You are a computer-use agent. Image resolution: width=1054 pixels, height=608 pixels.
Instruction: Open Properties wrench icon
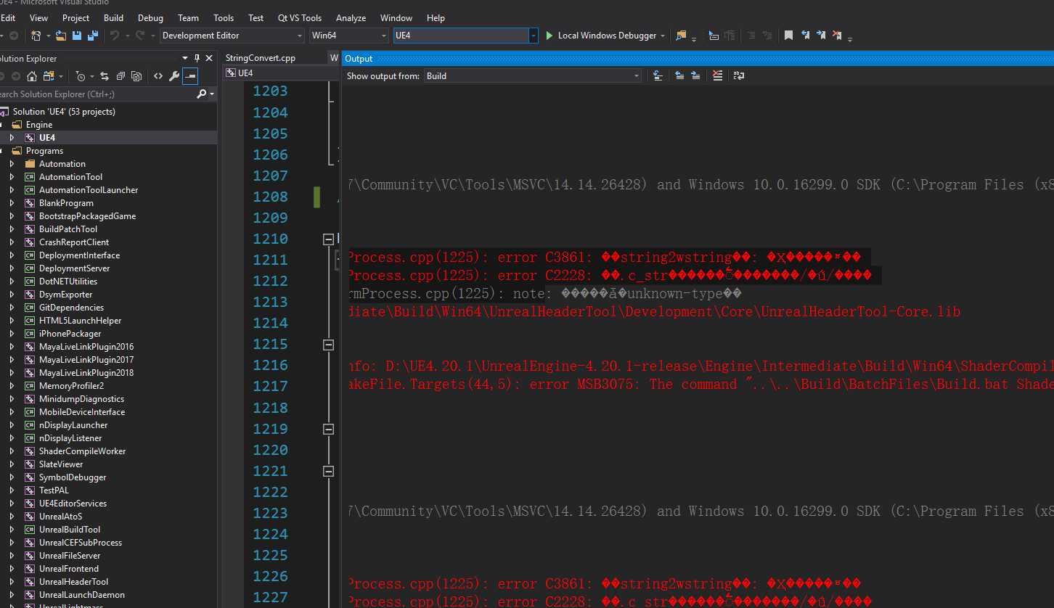173,76
